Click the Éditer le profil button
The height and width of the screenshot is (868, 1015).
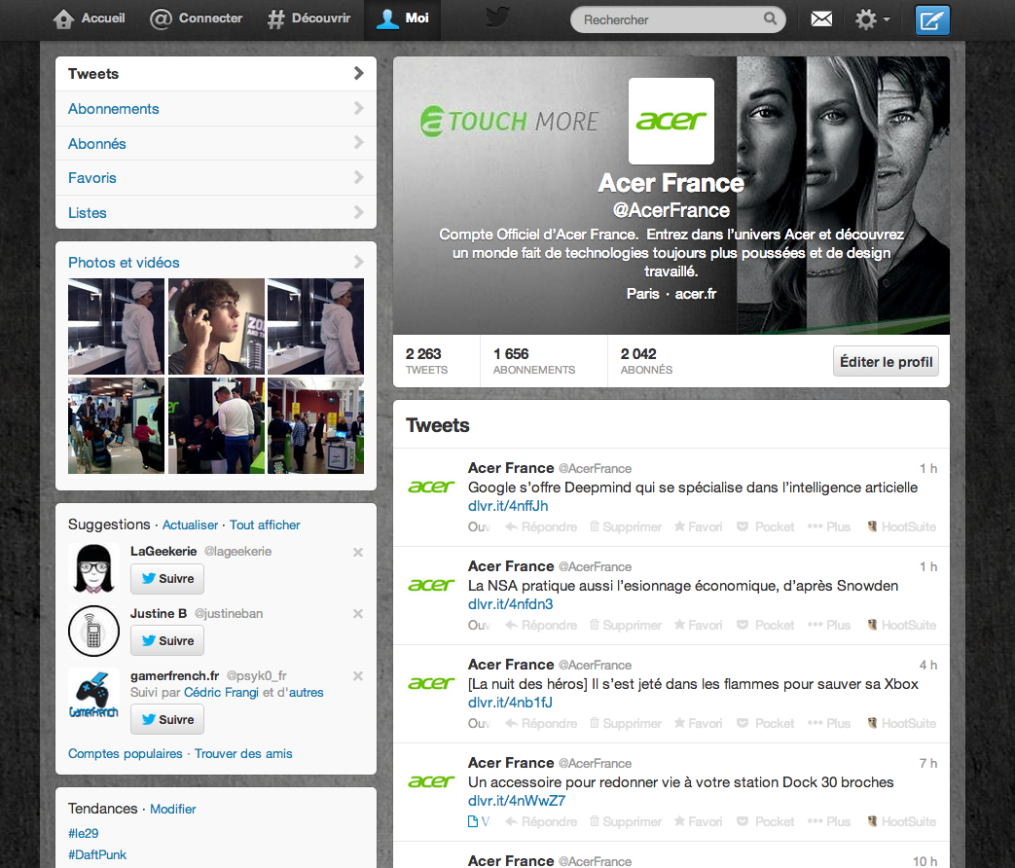[x=886, y=362]
